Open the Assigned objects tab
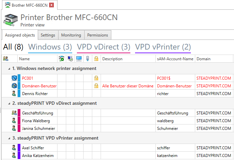This screenshot has height=160, width=234. [20, 35]
